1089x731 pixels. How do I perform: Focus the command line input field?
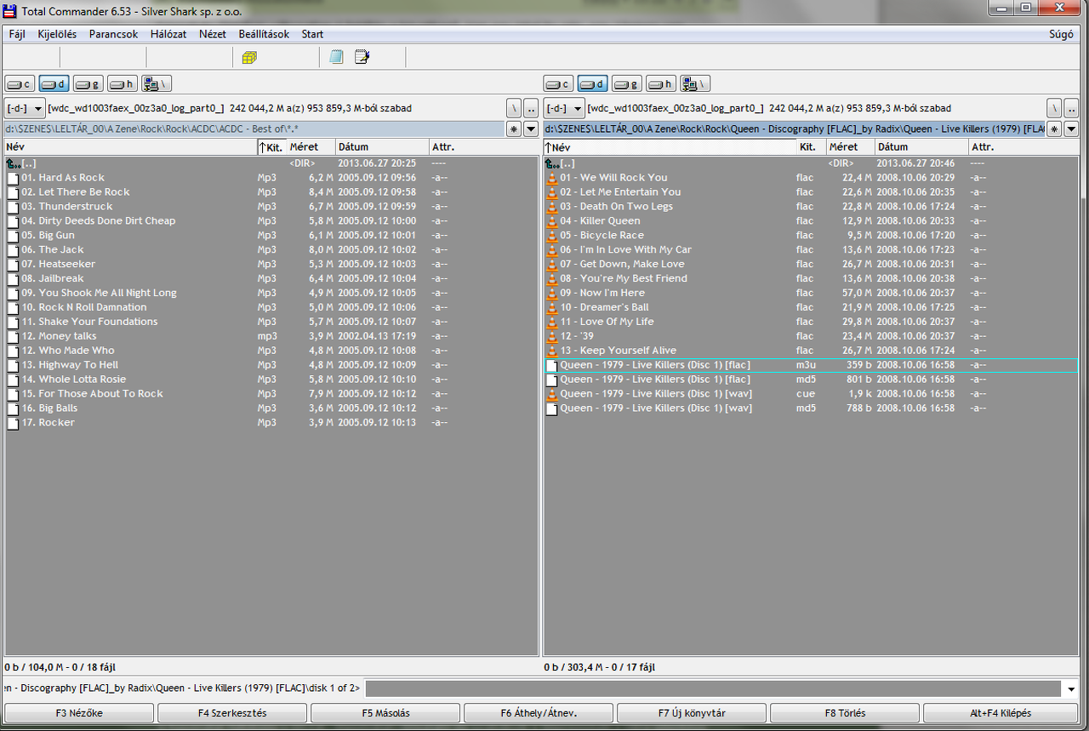[713, 688]
